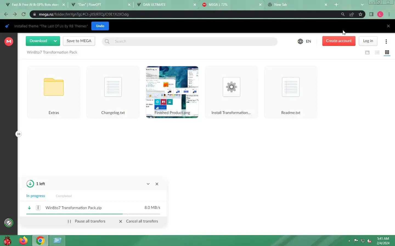Open the Download options dropdown arrow
Viewport: 395px width, 246px height.
point(55,41)
